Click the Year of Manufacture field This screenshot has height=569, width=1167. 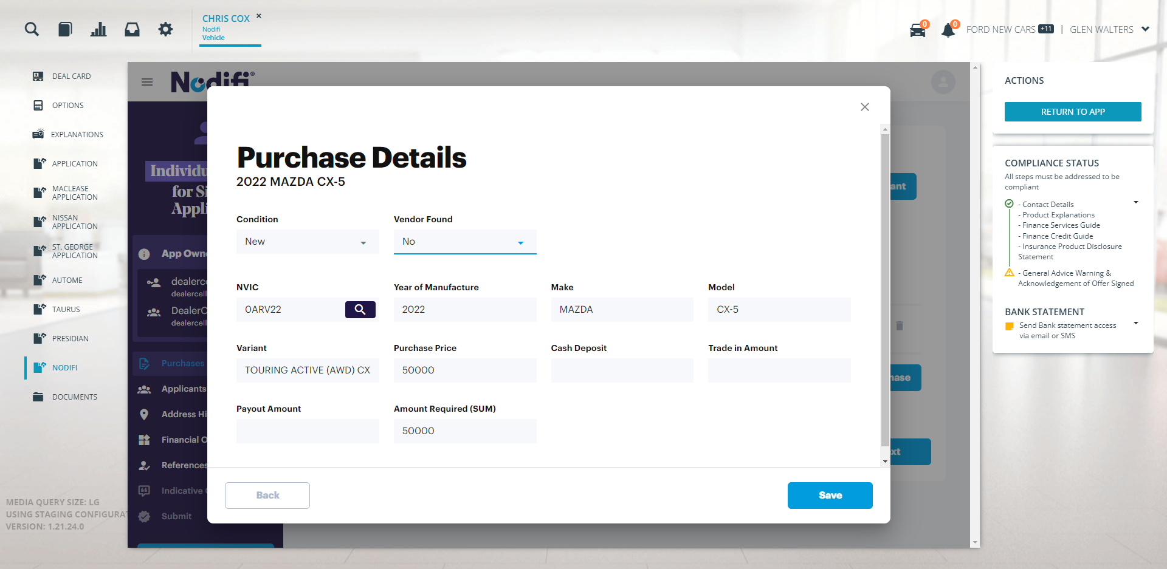click(x=465, y=310)
